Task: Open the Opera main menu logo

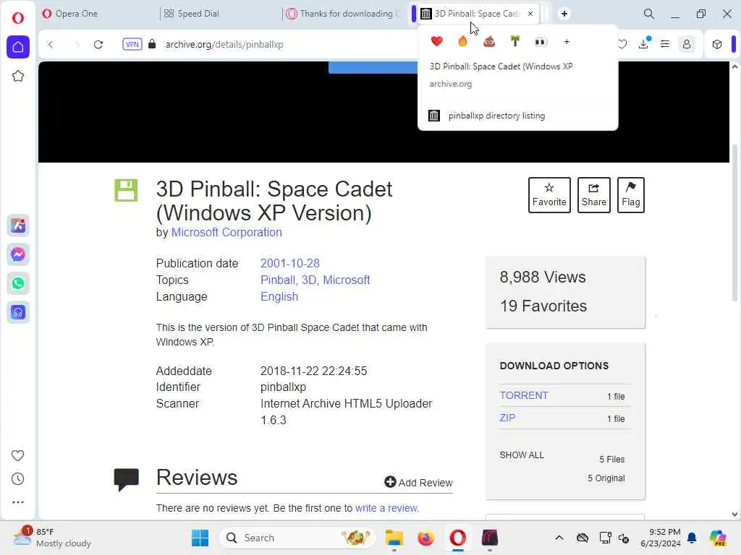Action: click(x=18, y=18)
